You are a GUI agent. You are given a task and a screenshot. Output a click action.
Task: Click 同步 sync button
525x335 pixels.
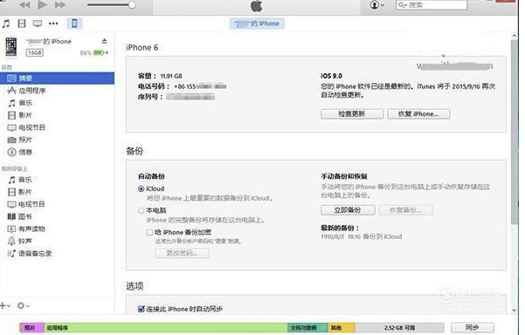pos(472,328)
